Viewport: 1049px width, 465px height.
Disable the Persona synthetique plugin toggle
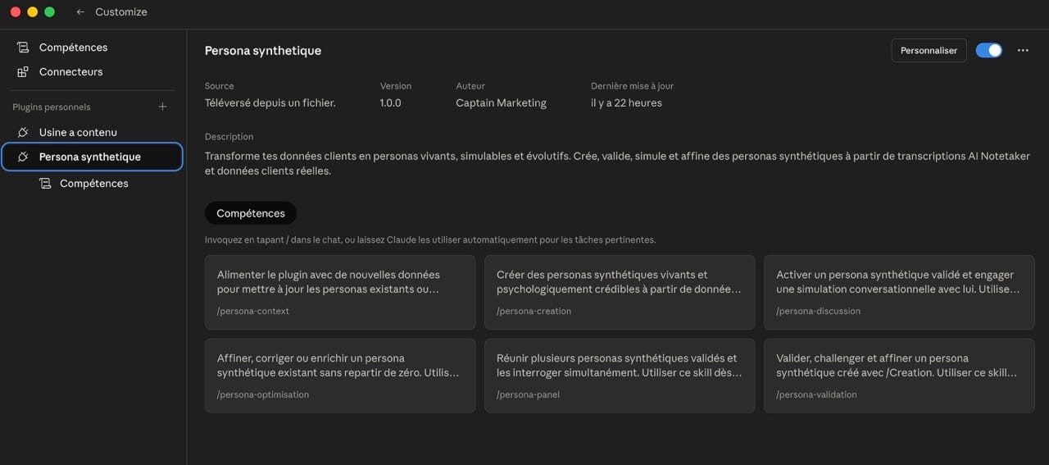tap(988, 51)
